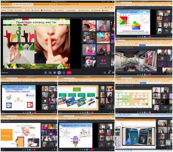Close the 'Бджілка. послідовність' tab
The image size is (173, 152).
click(x=74, y=4)
